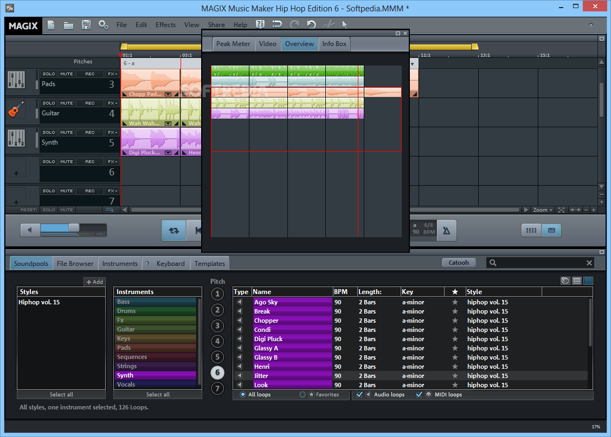This screenshot has height=437, width=611.
Task: Click the Catooh button
Action: [459, 263]
